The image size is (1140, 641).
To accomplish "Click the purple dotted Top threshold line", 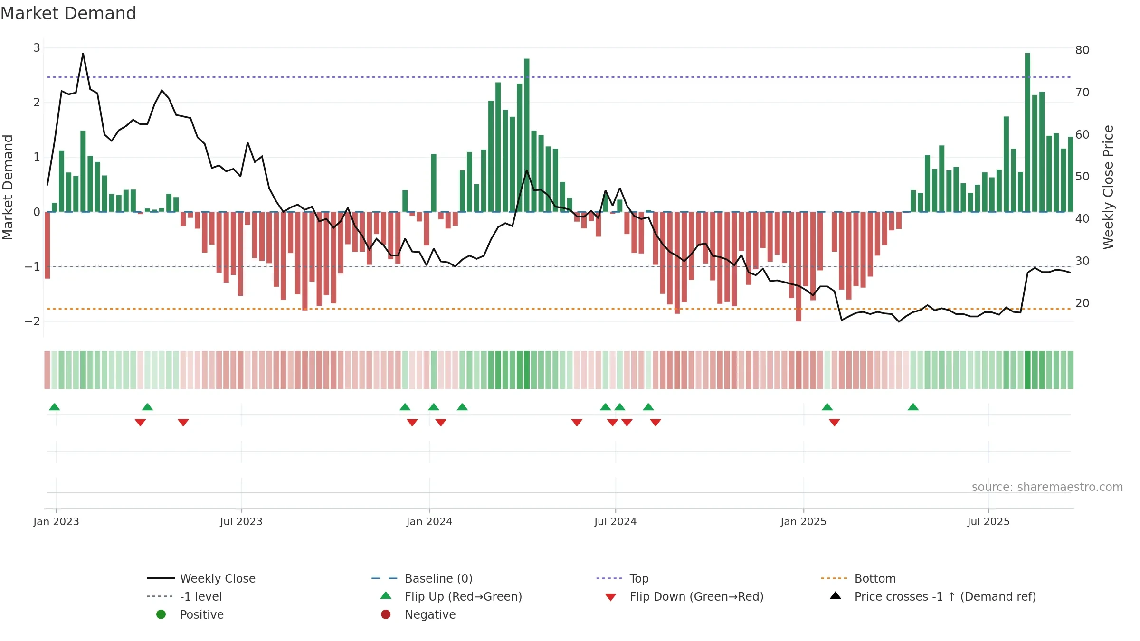I will [559, 77].
